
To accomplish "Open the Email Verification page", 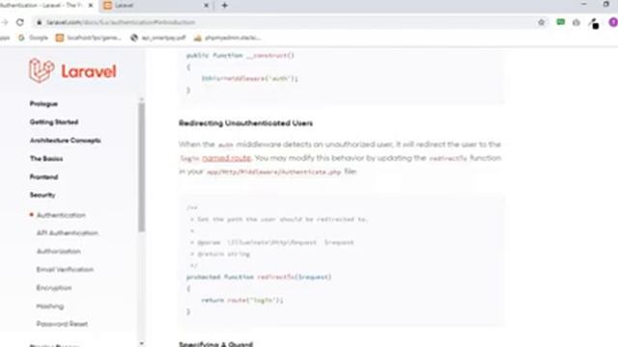I will 65,270.
